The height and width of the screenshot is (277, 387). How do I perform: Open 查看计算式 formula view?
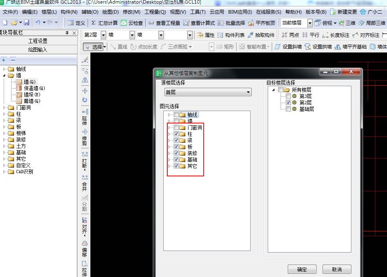[x=199, y=23]
